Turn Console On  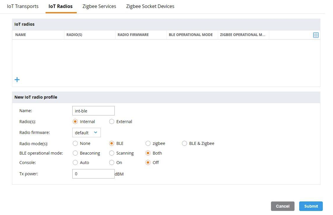112,163
